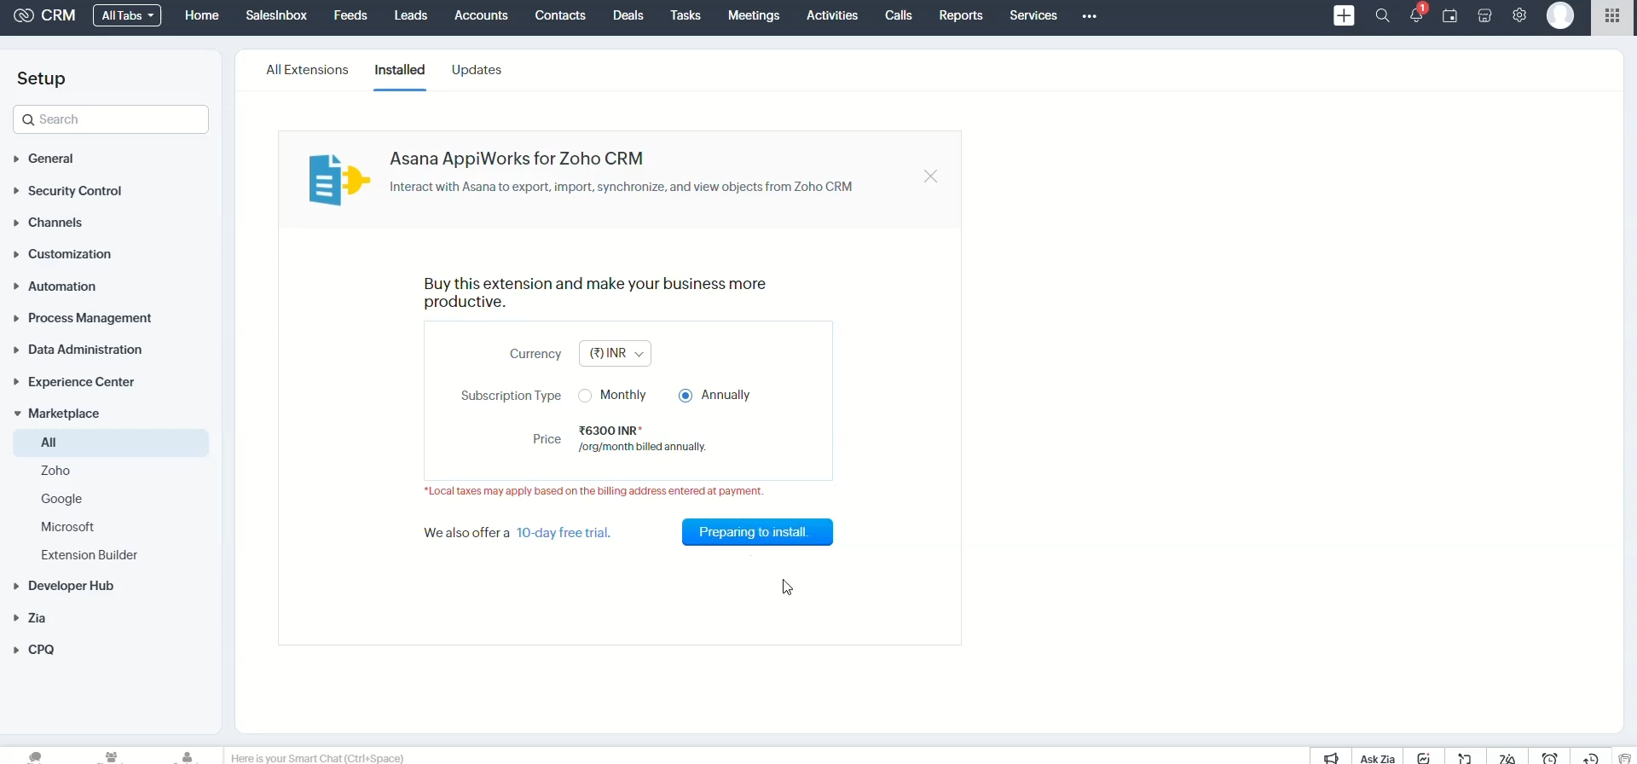Open the Setup gear icon in top bar

pyautogui.click(x=1520, y=15)
